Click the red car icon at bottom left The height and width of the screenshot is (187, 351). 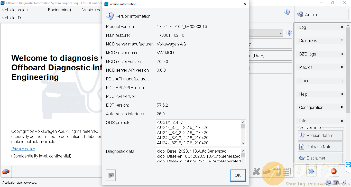(6, 171)
